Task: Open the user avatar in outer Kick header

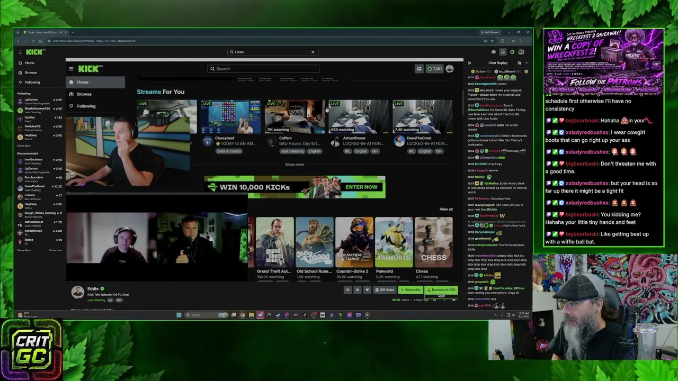Action: (521, 52)
